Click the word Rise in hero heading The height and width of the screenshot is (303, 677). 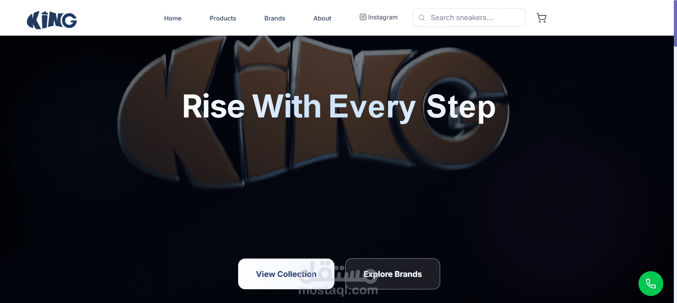click(214, 106)
